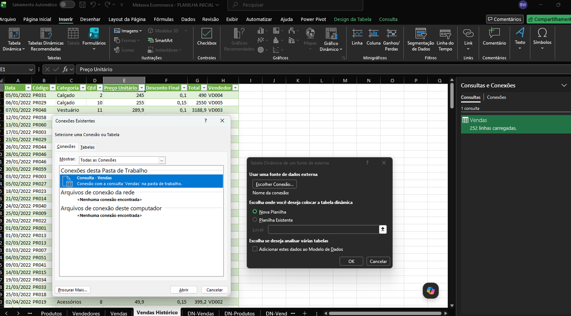
Task: Open the Mostrar Todas as Conexões dropdown
Action: click(x=162, y=160)
